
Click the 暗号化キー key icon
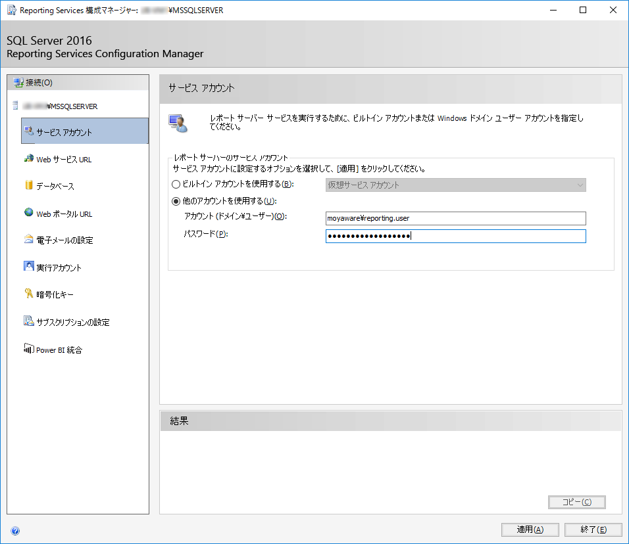pyautogui.click(x=28, y=294)
